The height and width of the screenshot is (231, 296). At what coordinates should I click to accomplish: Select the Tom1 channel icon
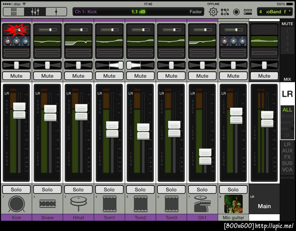[110, 204]
